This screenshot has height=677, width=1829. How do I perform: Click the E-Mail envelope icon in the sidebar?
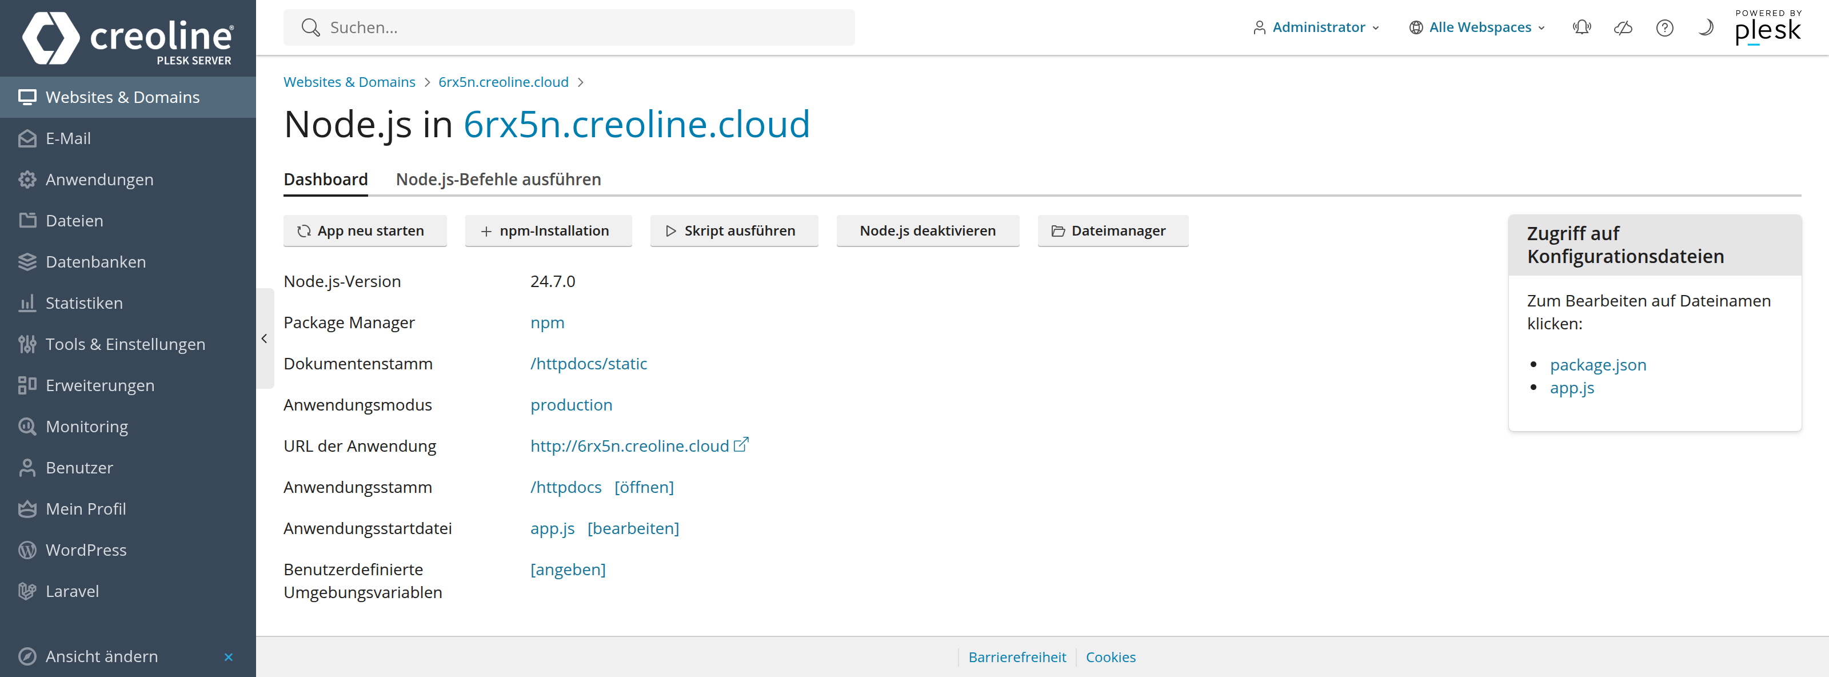[x=27, y=138]
